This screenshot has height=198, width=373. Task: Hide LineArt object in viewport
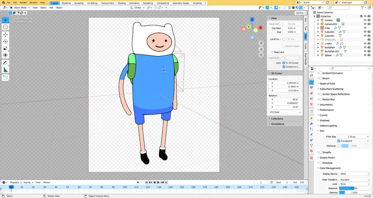365,44
